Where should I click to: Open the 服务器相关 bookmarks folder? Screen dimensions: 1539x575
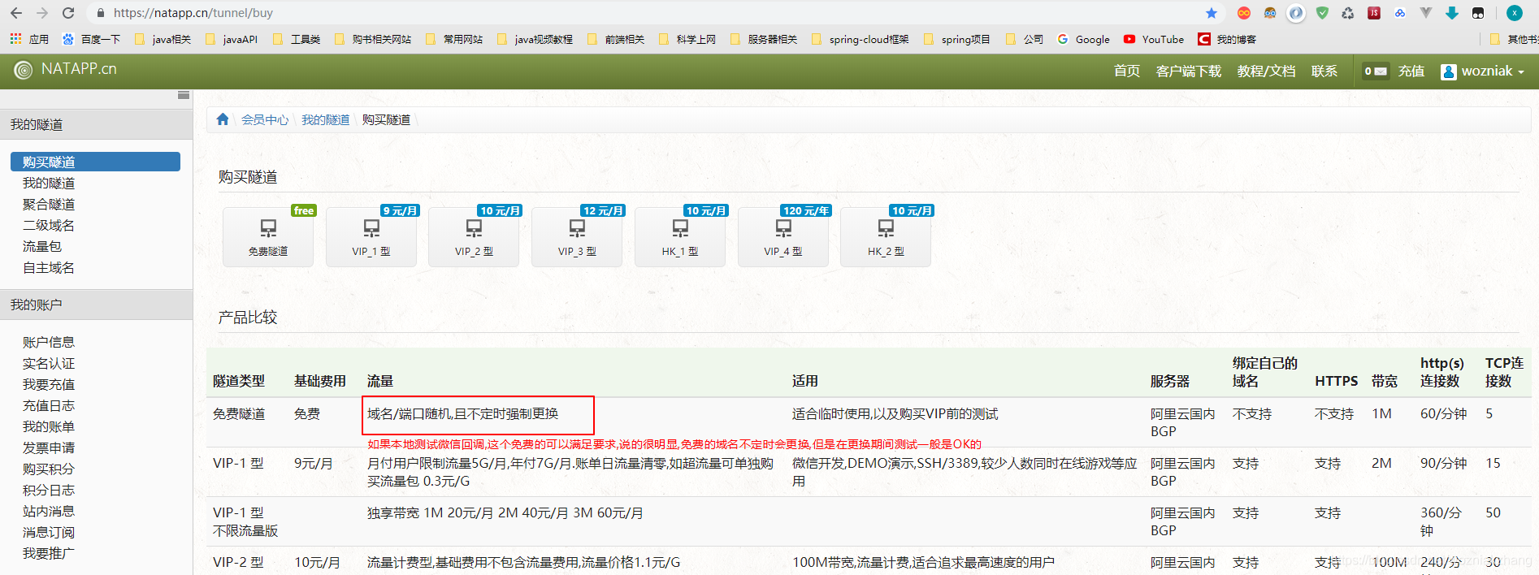(x=764, y=39)
